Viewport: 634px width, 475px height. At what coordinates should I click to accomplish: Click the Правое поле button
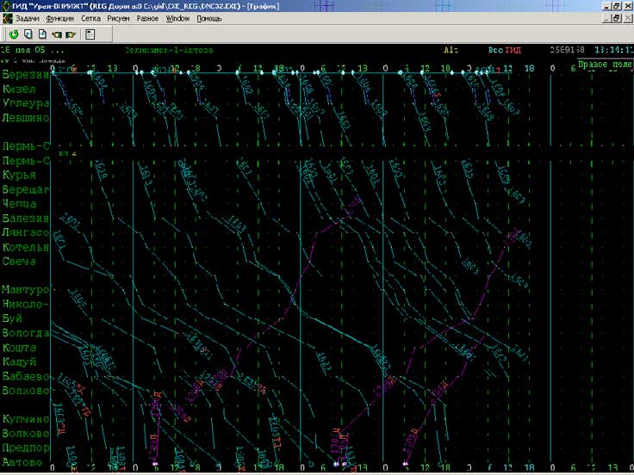click(x=606, y=65)
